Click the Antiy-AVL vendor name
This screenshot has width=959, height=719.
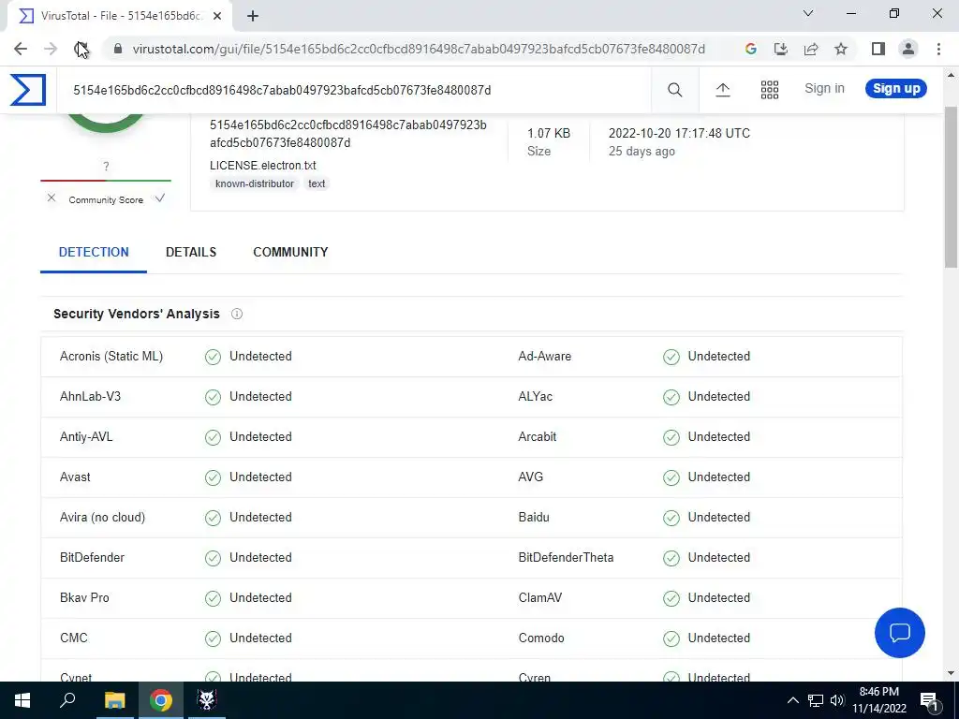tap(86, 437)
